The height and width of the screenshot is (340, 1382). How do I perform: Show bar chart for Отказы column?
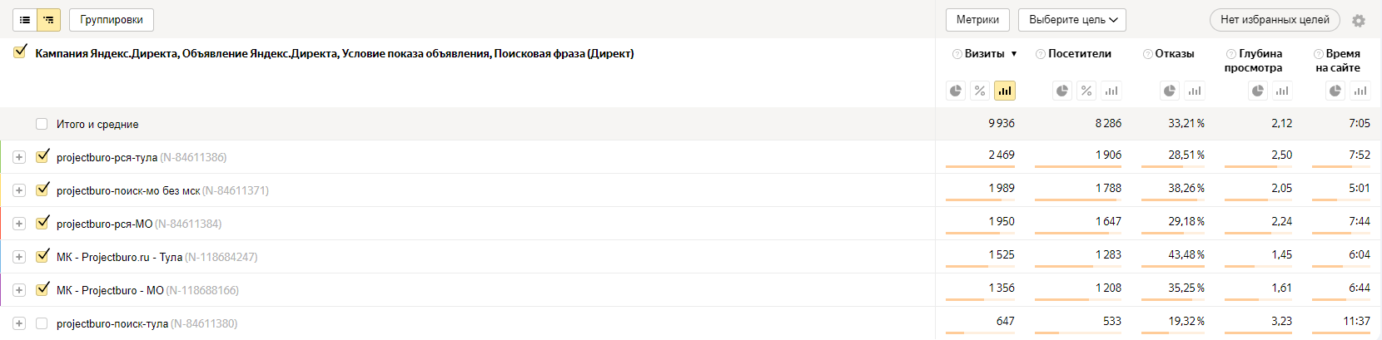pyautogui.click(x=1195, y=91)
